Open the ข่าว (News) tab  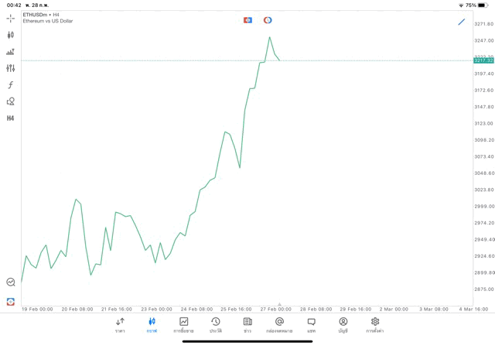pyautogui.click(x=247, y=325)
